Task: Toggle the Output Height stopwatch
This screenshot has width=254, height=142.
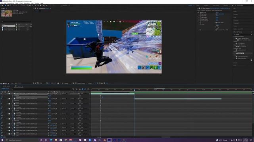Action: (x=200, y=21)
